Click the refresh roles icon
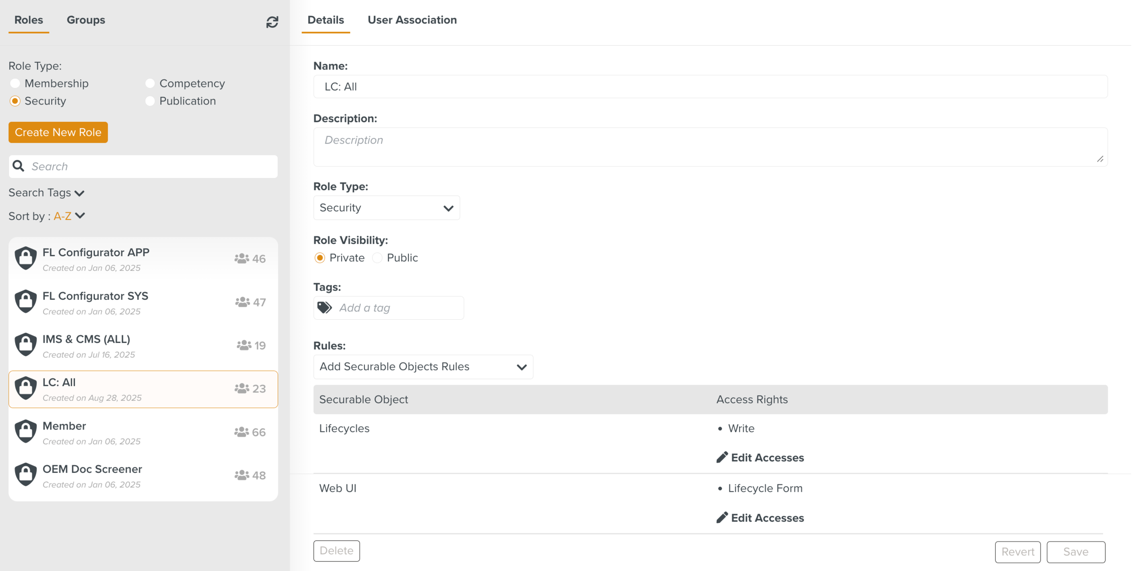This screenshot has width=1132, height=571. [x=272, y=22]
